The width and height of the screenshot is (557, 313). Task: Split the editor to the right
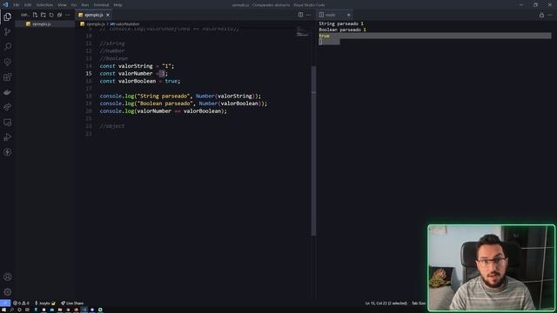[300, 15]
